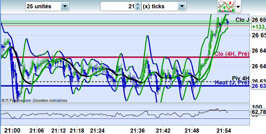Click the 62,78 indicator value label
266x134 pixels.
click(258, 112)
